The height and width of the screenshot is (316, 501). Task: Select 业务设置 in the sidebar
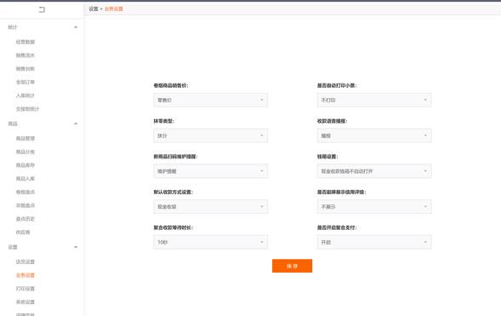[26, 275]
